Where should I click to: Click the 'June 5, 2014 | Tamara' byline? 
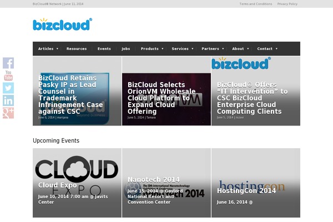pos(142,117)
